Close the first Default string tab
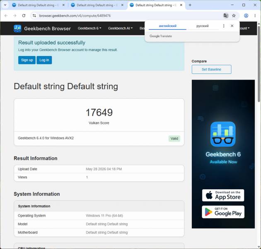Image resolution: width=261 pixels, height=249 pixels. [63, 5]
